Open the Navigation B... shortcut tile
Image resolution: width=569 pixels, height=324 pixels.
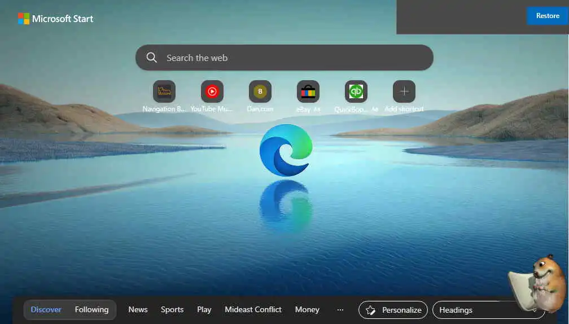(164, 91)
